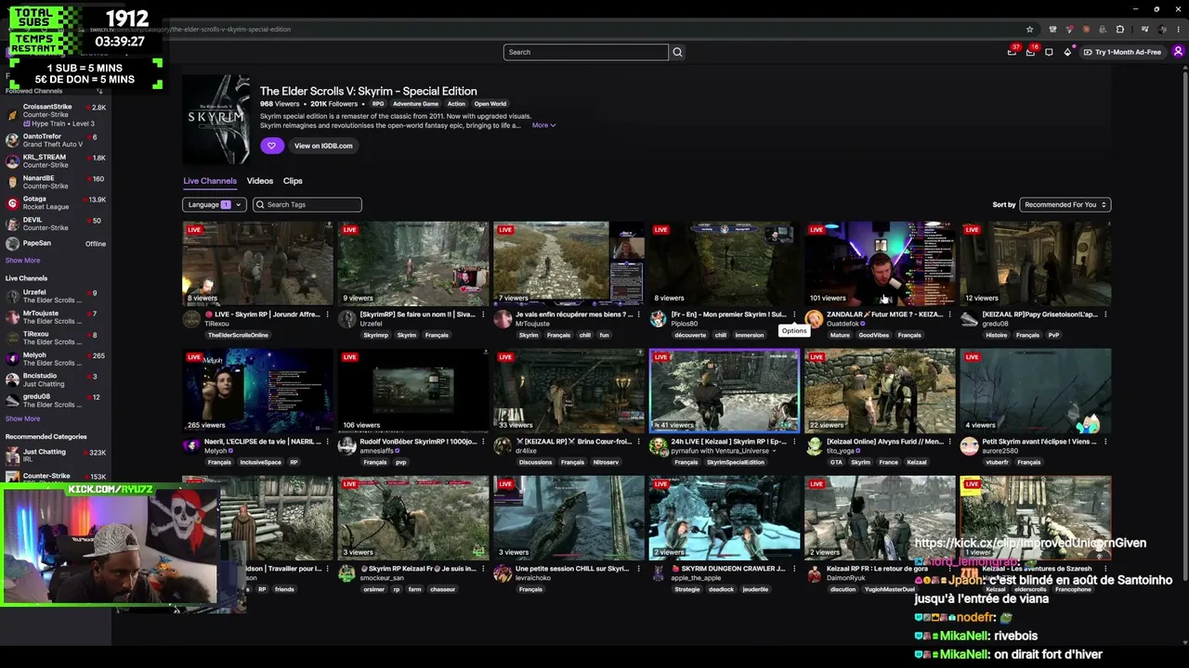Open CroissantStrike in followed channels
Viewport: 1189px width, 668px height.
[56, 115]
